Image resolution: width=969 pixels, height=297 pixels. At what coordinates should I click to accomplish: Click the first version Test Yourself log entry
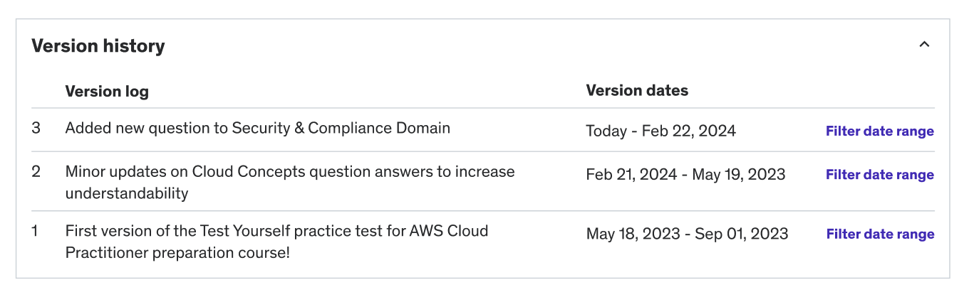(276, 242)
